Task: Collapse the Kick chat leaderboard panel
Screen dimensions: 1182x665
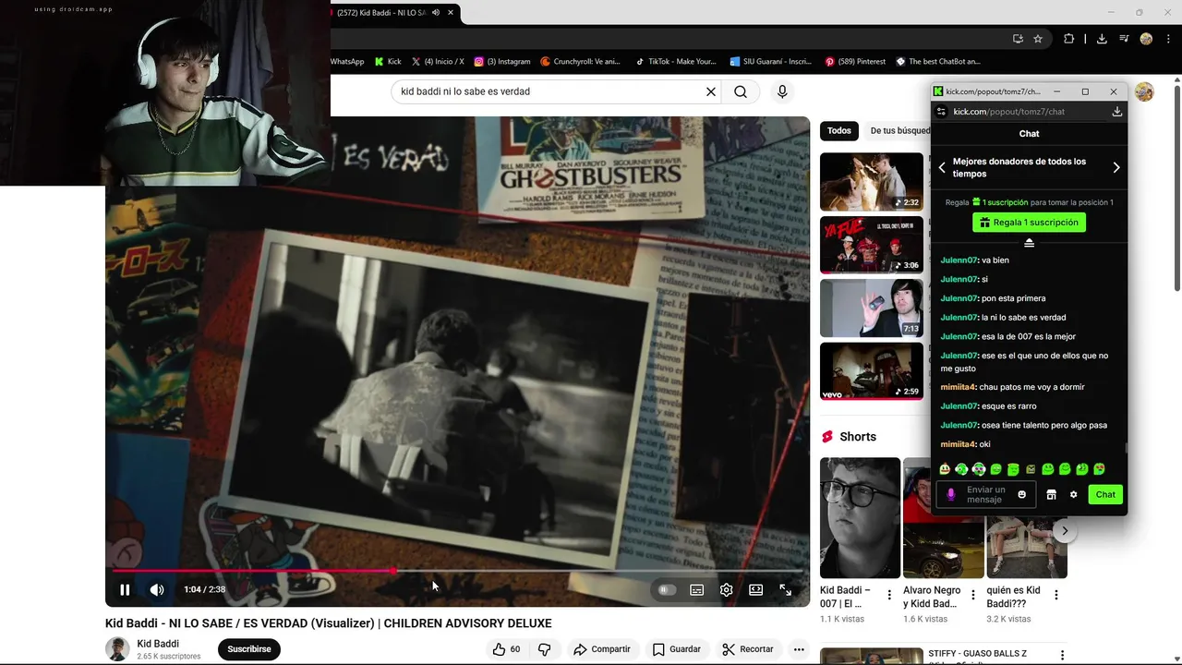Action: click(1029, 243)
